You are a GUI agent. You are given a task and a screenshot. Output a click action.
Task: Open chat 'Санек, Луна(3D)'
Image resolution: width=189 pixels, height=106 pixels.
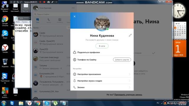(x=52, y=42)
